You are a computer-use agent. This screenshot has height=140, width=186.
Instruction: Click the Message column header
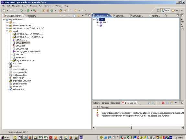click(x=142, y=107)
